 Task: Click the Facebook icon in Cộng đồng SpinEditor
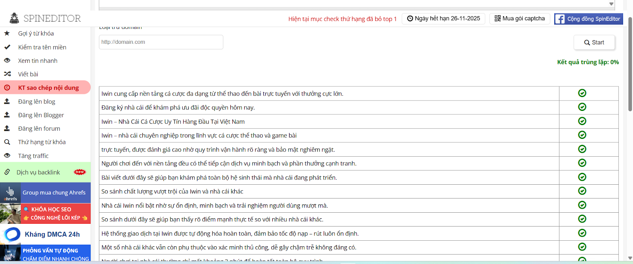(x=560, y=19)
